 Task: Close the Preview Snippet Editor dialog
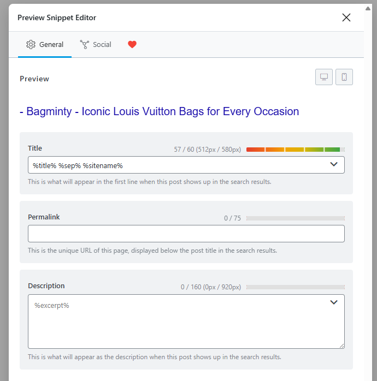click(346, 17)
